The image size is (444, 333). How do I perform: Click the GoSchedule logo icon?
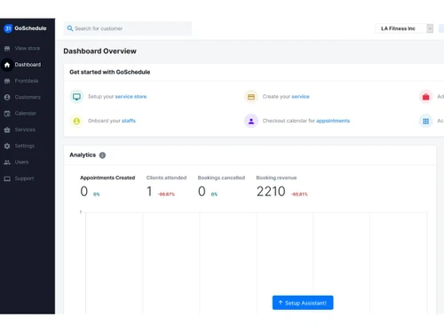point(8,28)
